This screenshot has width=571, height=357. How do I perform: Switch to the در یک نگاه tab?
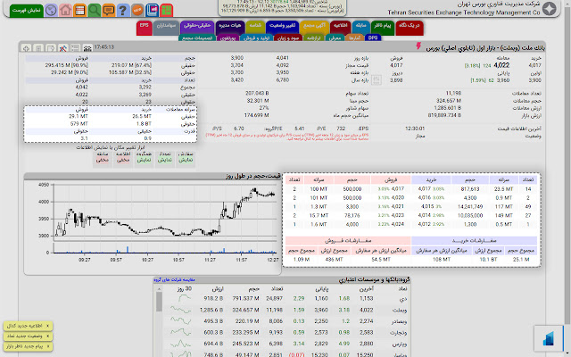coord(410,28)
